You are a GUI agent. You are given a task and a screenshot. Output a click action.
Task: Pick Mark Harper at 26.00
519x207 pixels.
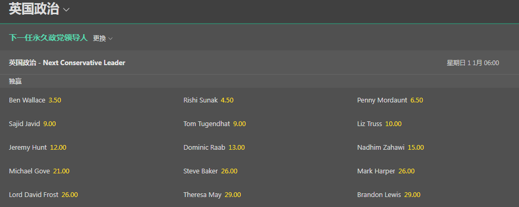pyautogui.click(x=386, y=171)
